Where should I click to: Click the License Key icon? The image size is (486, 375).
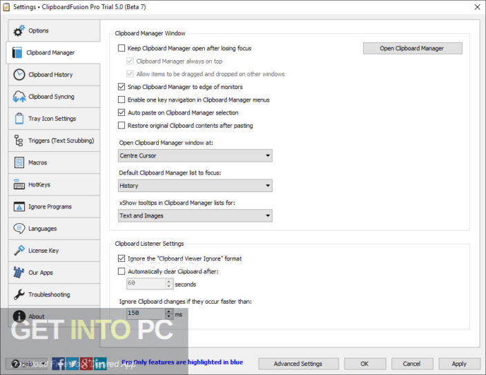(19, 250)
